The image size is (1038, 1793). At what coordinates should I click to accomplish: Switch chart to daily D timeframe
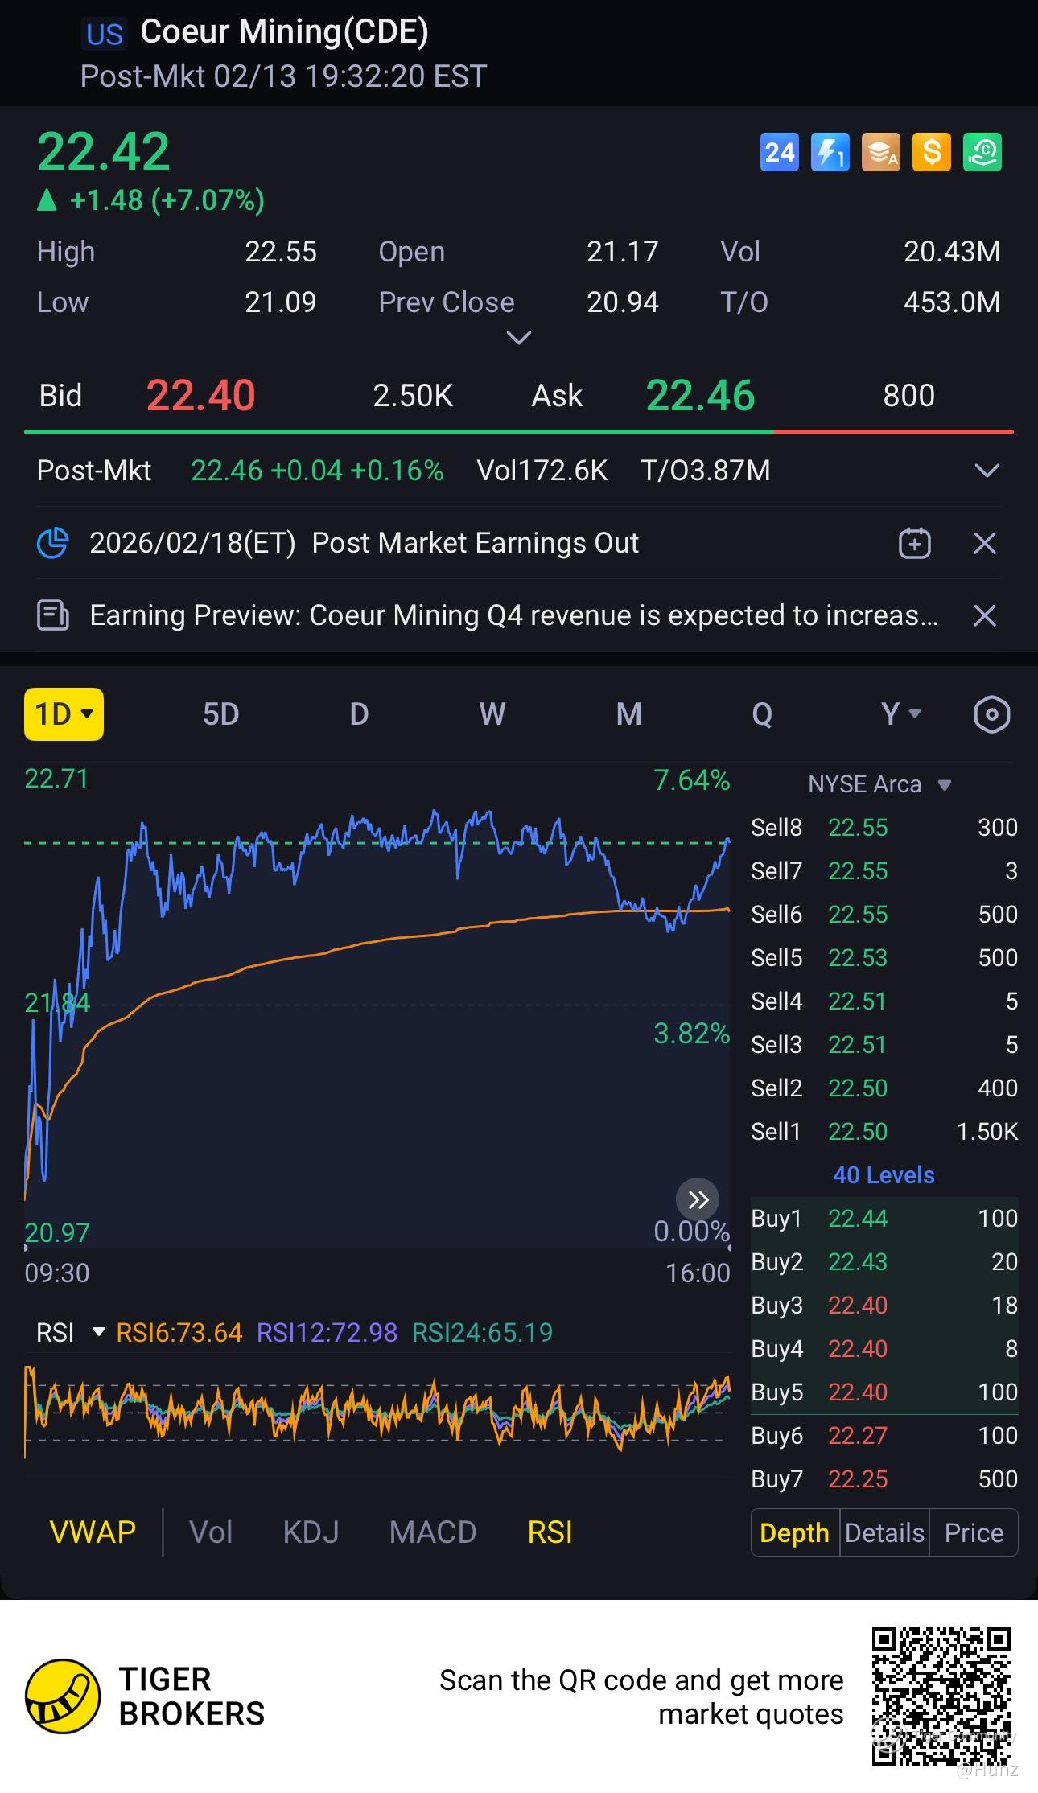359,714
